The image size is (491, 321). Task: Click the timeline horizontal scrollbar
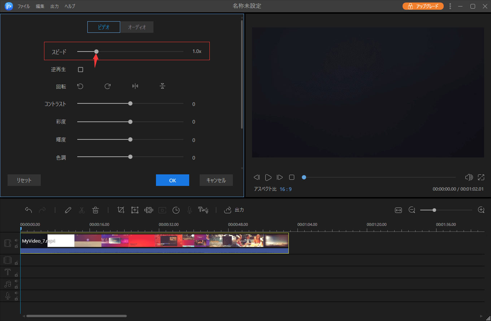click(x=77, y=316)
